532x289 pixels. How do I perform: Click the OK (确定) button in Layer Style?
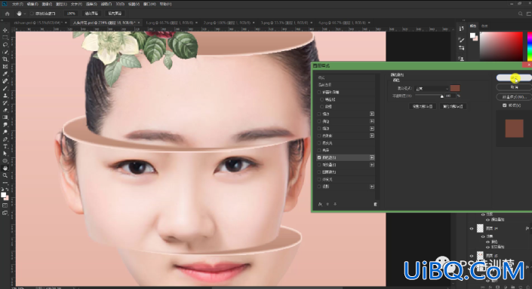coord(514,78)
